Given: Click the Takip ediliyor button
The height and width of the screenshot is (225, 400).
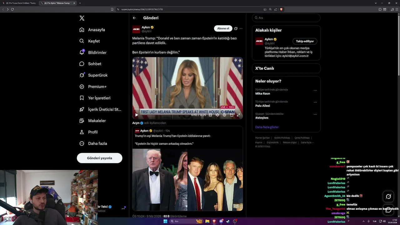Looking at the screenshot, I should [305, 41].
